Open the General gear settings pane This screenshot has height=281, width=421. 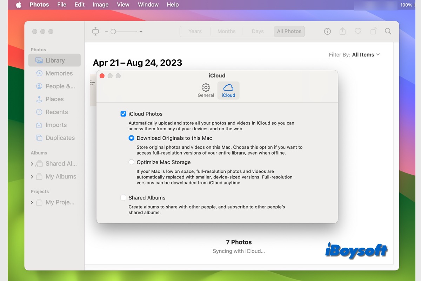pos(206,90)
